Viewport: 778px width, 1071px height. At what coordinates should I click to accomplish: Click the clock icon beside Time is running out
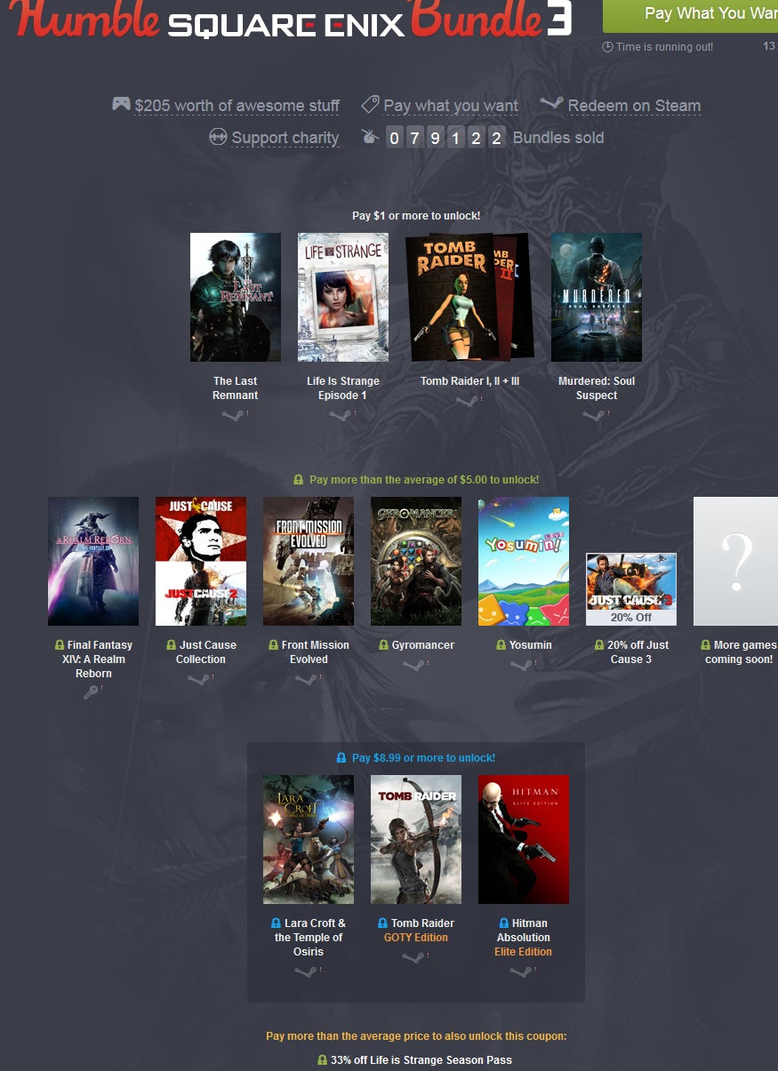pyautogui.click(x=608, y=46)
